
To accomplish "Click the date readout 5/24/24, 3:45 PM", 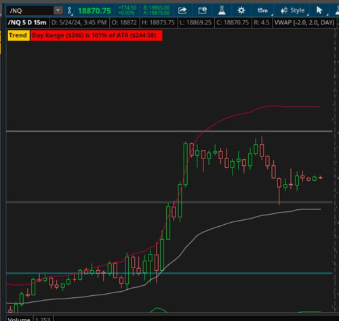I will (x=79, y=22).
